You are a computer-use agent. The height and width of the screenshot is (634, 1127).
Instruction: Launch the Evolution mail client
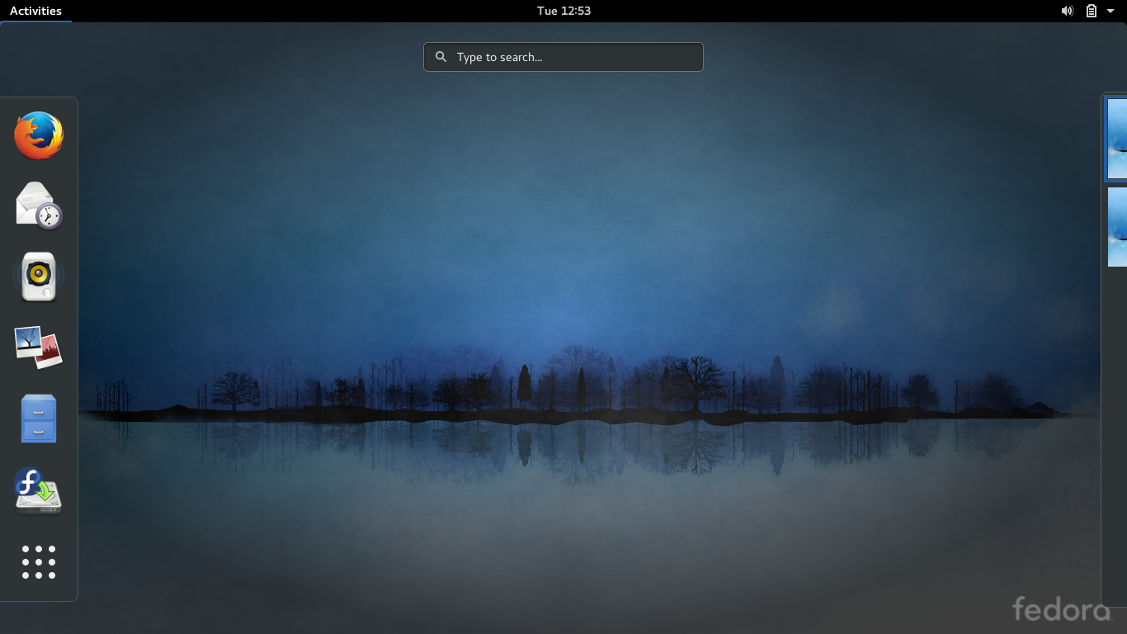[x=38, y=206]
